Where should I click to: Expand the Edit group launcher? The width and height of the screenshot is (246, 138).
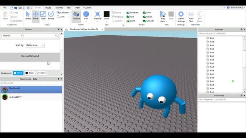123,25
